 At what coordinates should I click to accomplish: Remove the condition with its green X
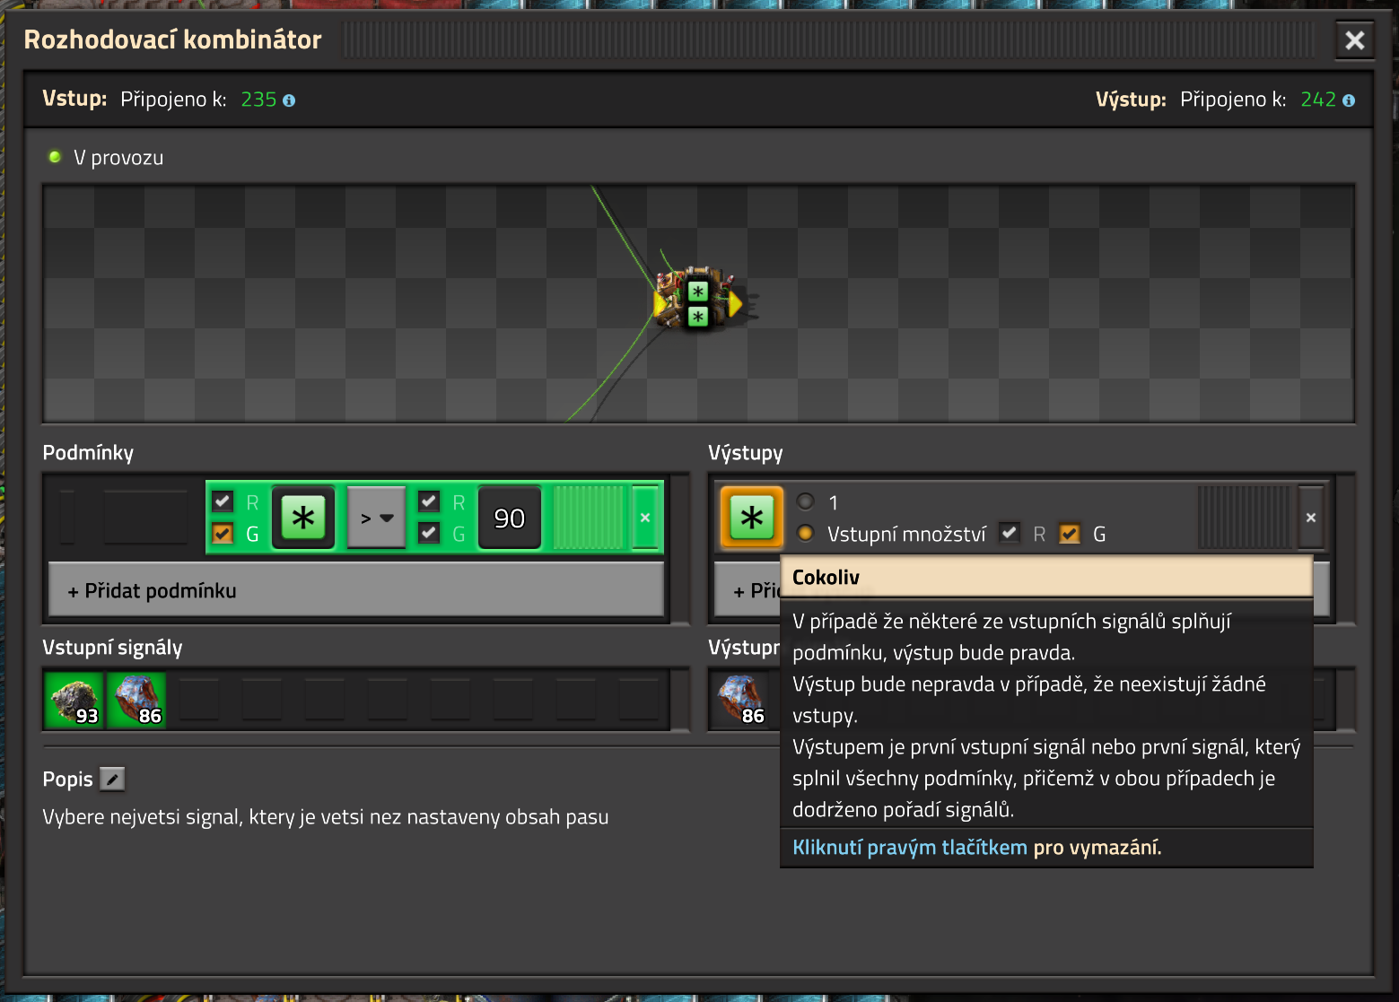pos(644,518)
